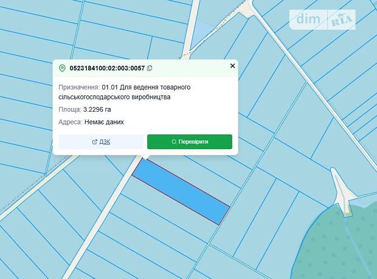Click the external-link icon beside ДЗК

click(95, 142)
